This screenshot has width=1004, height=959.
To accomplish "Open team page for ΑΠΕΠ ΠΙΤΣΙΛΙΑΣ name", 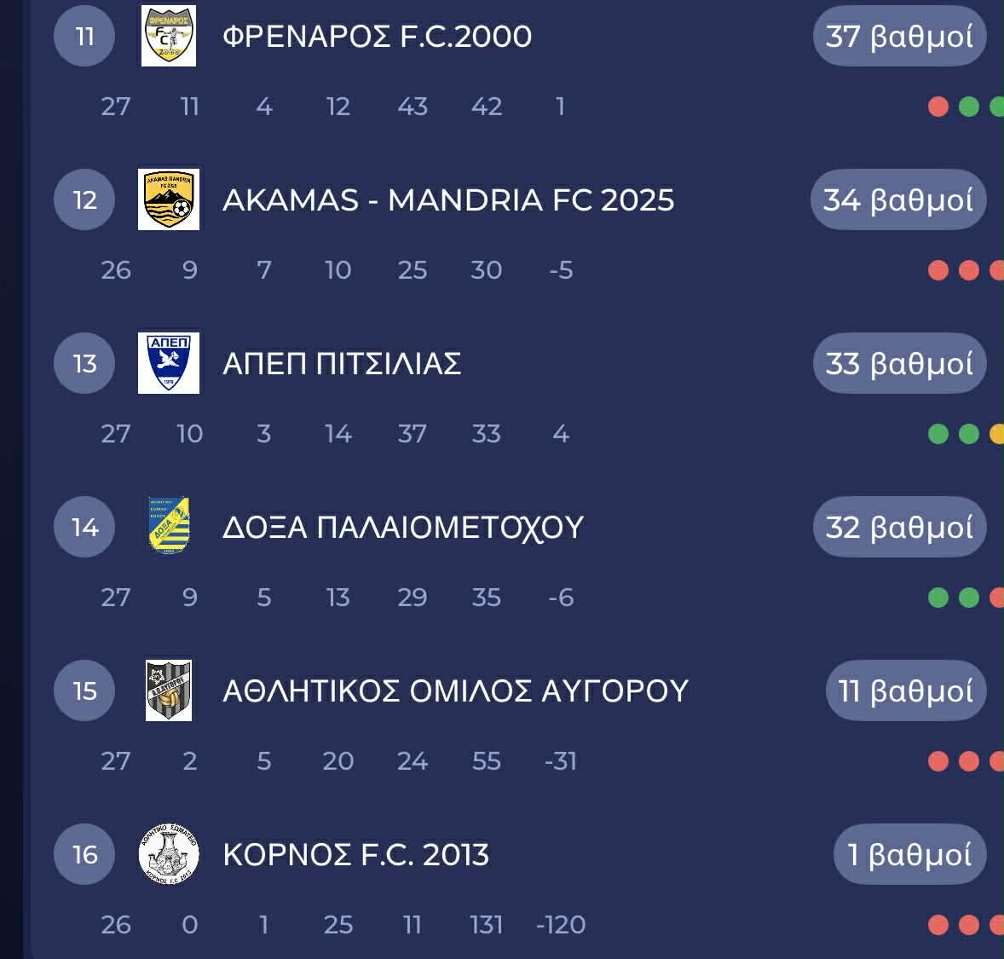I will pyautogui.click(x=342, y=364).
